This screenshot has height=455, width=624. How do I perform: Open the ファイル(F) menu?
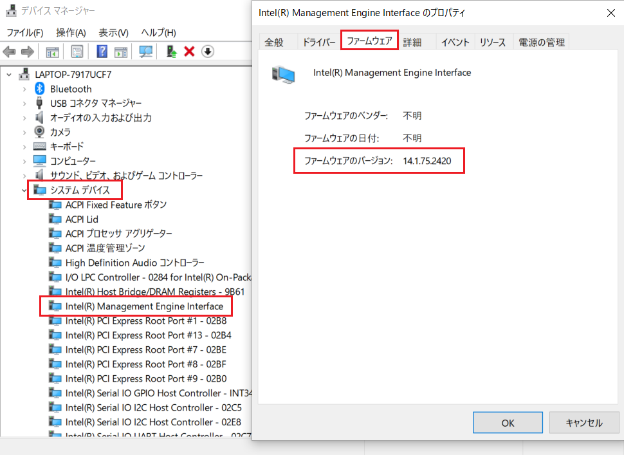[25, 33]
